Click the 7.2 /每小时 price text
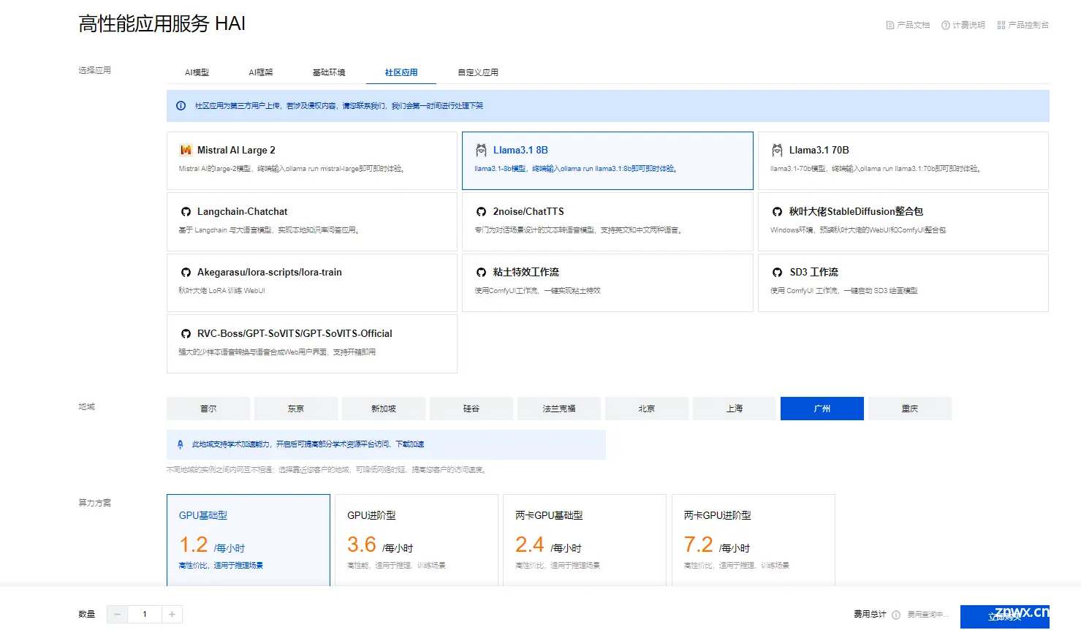This screenshot has height=630, width=1081. (x=717, y=545)
